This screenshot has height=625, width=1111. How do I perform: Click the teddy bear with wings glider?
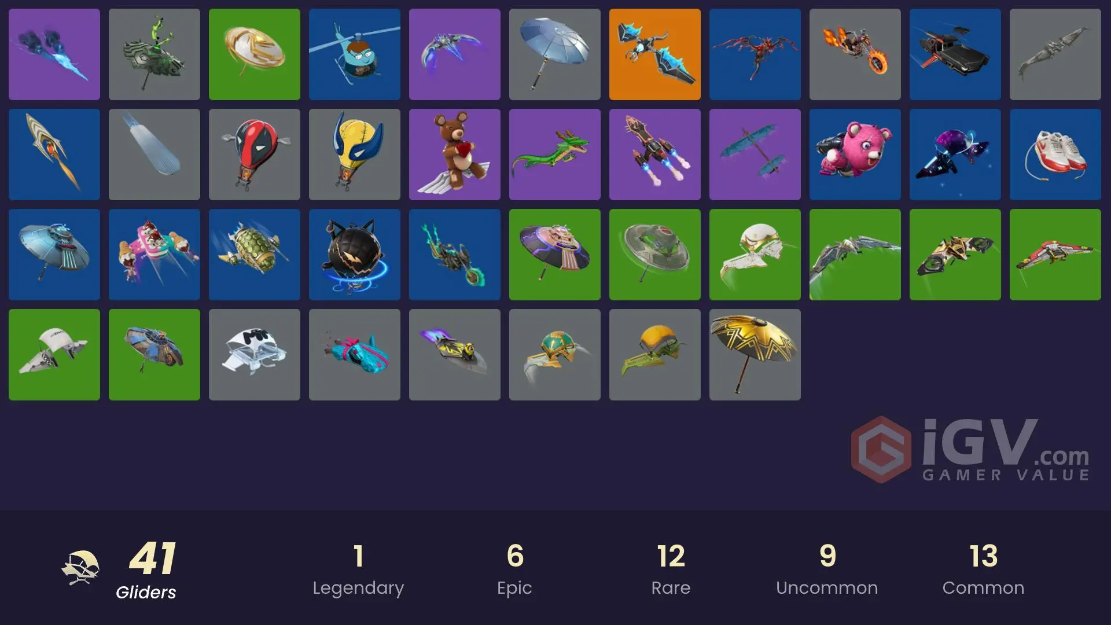click(455, 155)
